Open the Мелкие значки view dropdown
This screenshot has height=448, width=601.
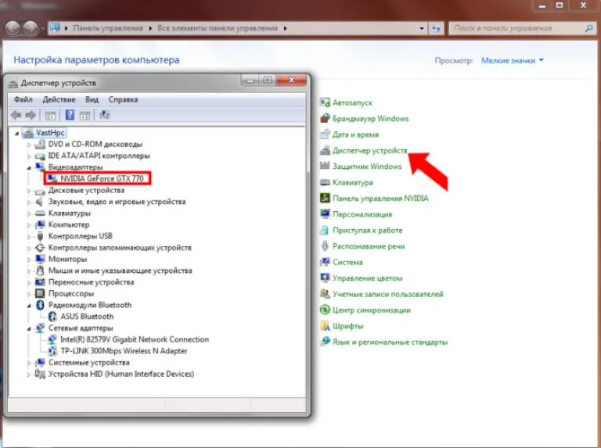pos(513,60)
